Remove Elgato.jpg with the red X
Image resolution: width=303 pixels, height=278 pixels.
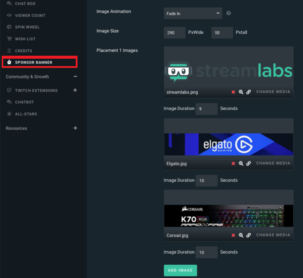click(233, 163)
